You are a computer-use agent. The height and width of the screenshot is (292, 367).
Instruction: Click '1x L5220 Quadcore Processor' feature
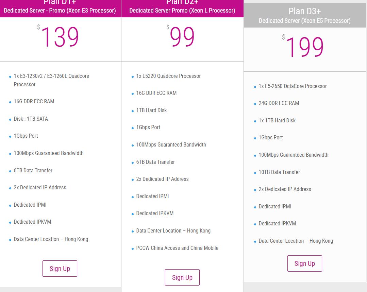pos(168,76)
